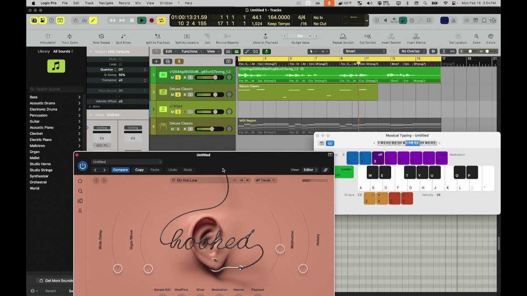Open the View dropdown in Tracks area
The width and height of the screenshot is (527, 296).
pos(213,51)
